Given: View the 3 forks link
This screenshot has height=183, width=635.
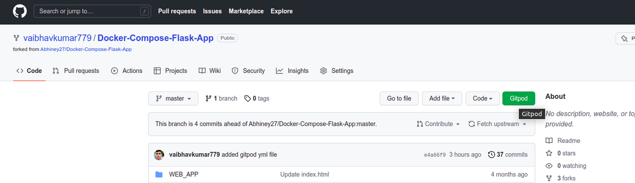Looking at the screenshot, I should click(561, 179).
